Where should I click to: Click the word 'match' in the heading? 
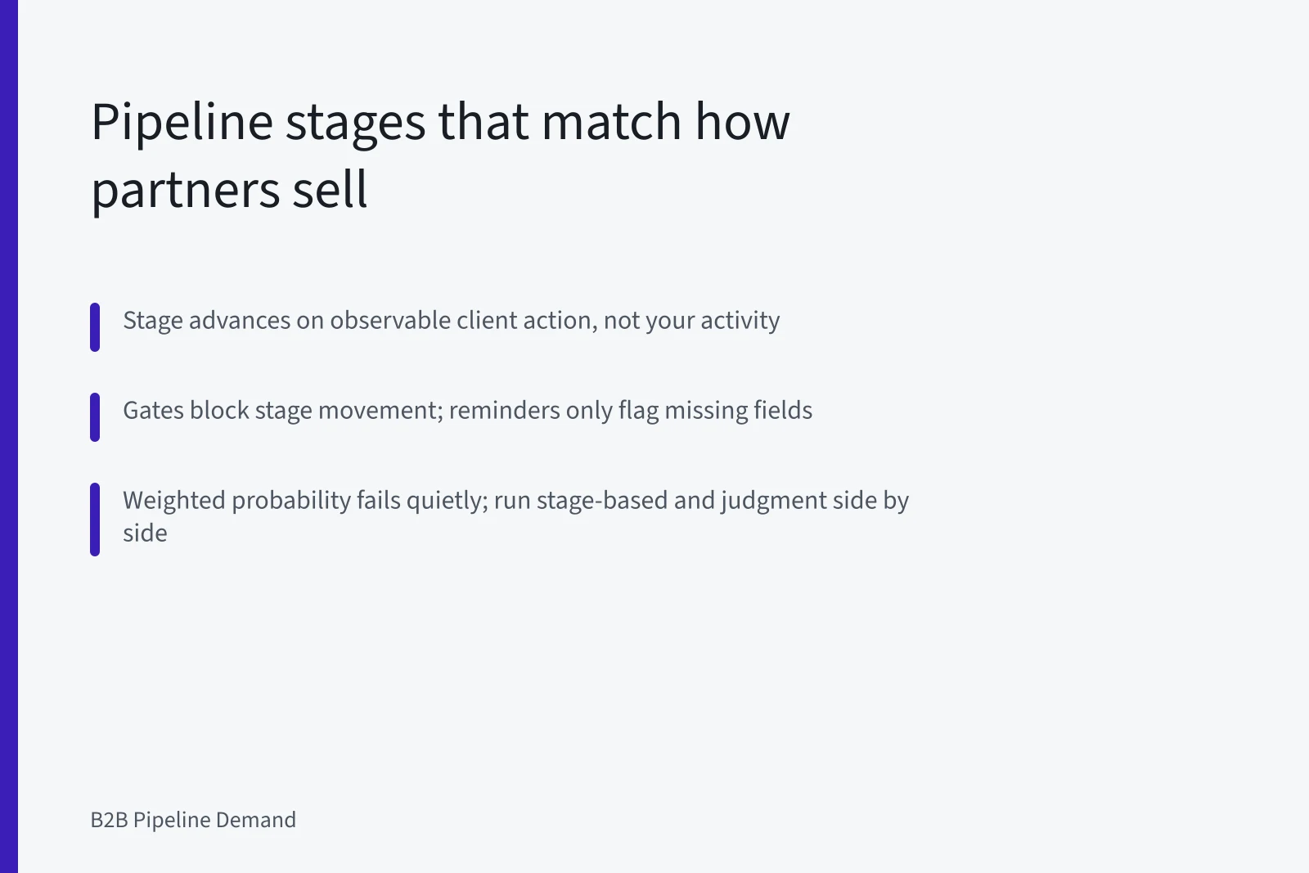[611, 122]
